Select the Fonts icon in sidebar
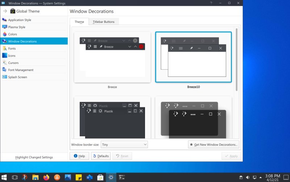The image size is (290, 182). click(5, 48)
